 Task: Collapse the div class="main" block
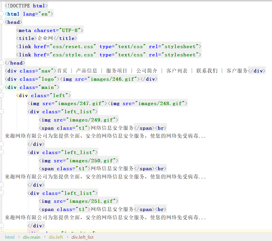tap(2, 87)
